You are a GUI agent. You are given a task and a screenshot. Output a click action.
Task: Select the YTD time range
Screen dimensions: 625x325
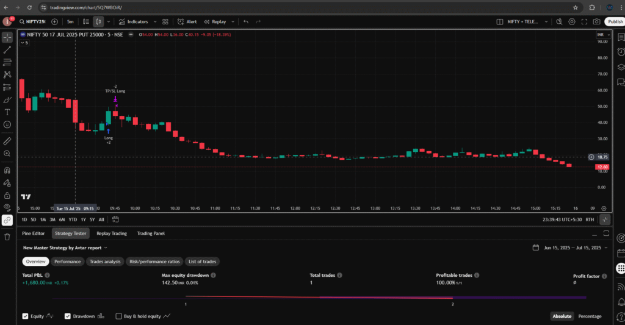coord(73,220)
